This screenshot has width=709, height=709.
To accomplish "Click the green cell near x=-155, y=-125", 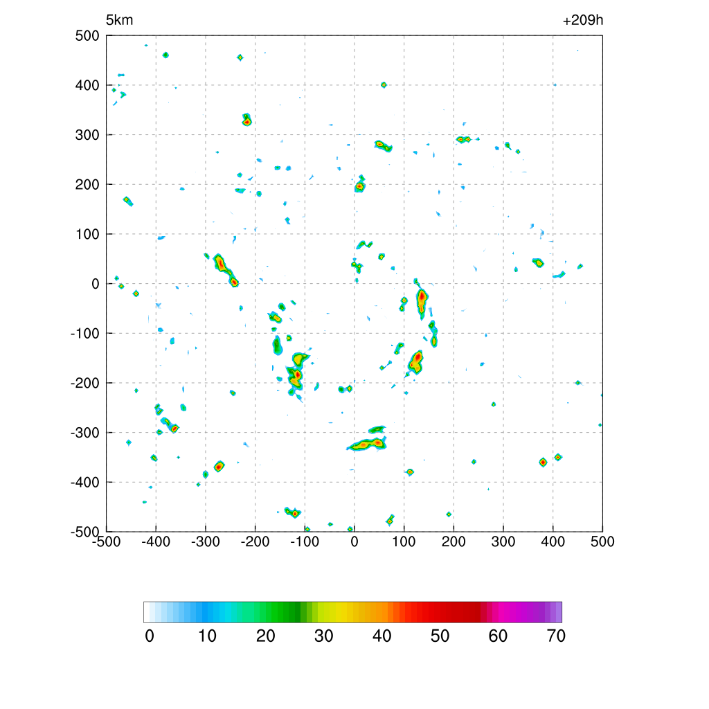I will click(x=277, y=346).
